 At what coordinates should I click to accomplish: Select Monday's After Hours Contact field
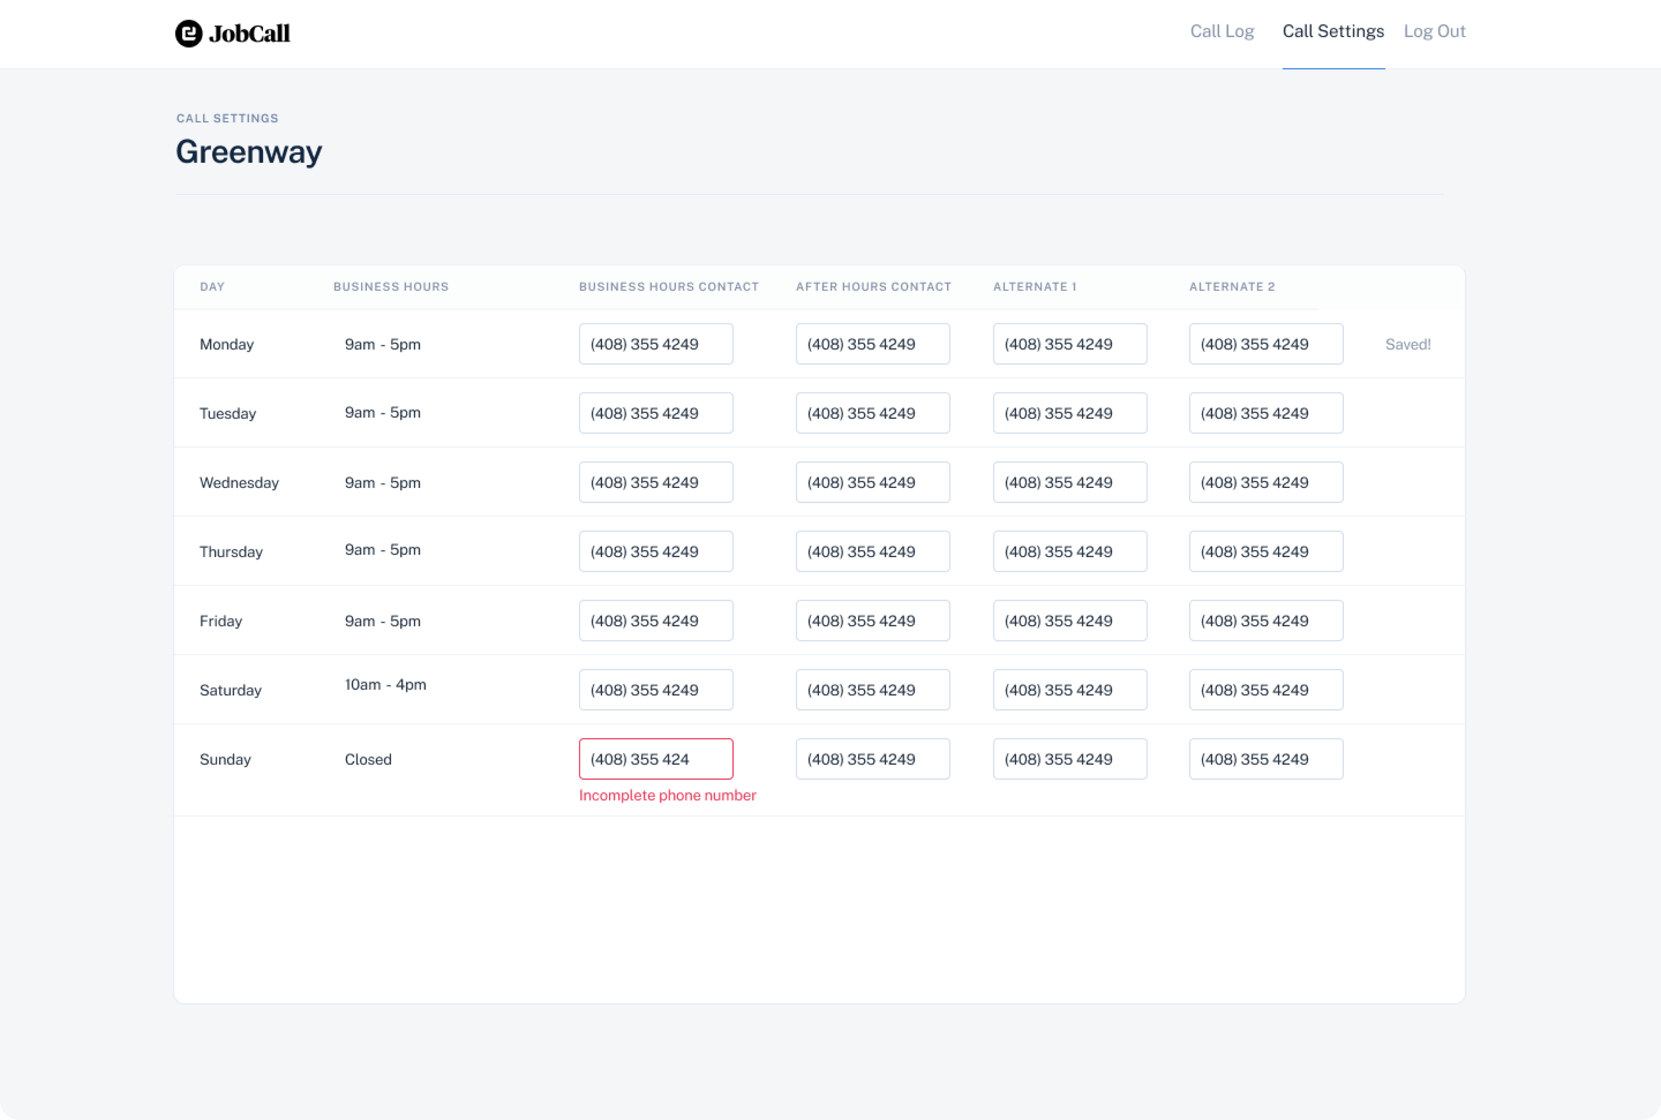click(x=872, y=343)
